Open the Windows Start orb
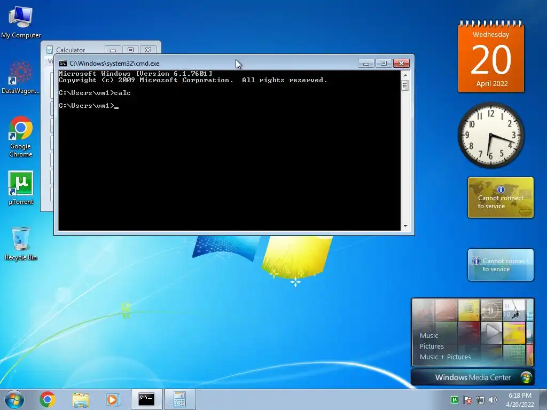The width and height of the screenshot is (547, 410). (x=14, y=399)
